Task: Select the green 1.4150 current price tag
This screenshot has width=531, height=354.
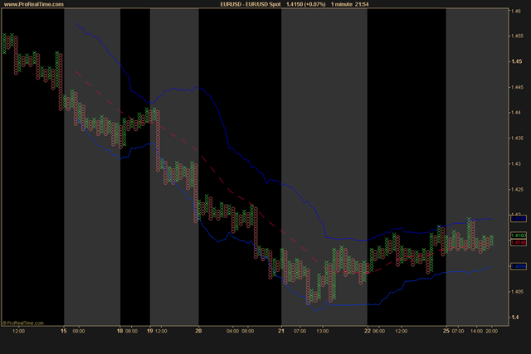Action: [519, 235]
